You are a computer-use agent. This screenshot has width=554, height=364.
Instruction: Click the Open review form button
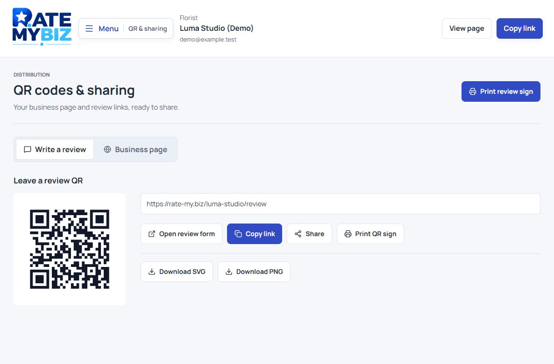[181, 234]
